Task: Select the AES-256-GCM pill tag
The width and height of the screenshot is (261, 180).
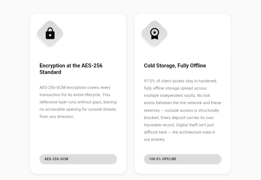Action: 78,159
